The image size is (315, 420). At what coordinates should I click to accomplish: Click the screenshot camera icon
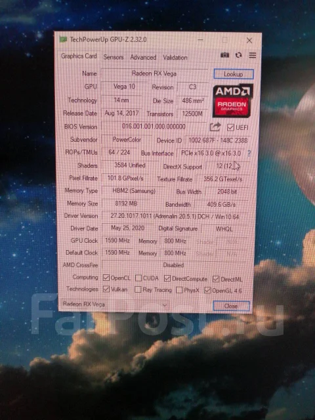click(x=224, y=55)
